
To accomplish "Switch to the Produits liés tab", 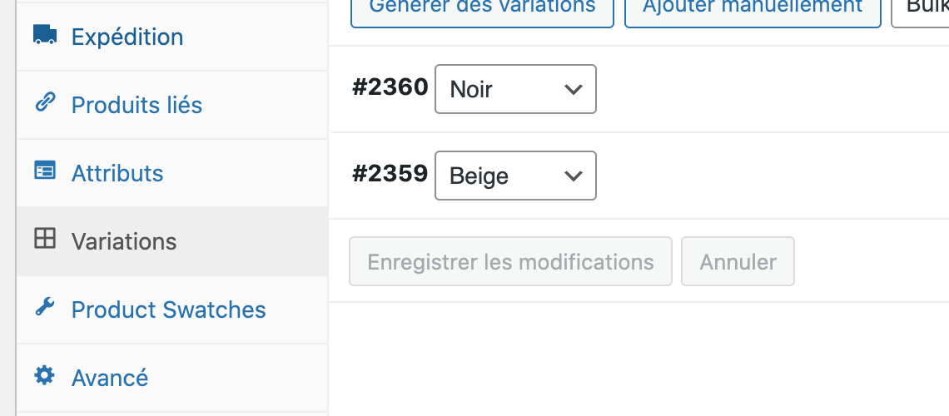I will [137, 105].
